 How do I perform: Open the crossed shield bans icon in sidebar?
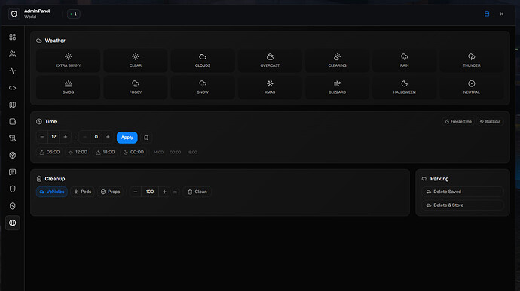(x=13, y=206)
